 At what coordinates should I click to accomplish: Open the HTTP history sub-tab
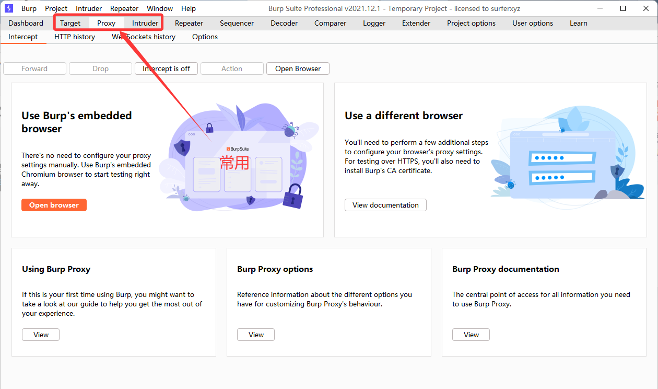(75, 37)
